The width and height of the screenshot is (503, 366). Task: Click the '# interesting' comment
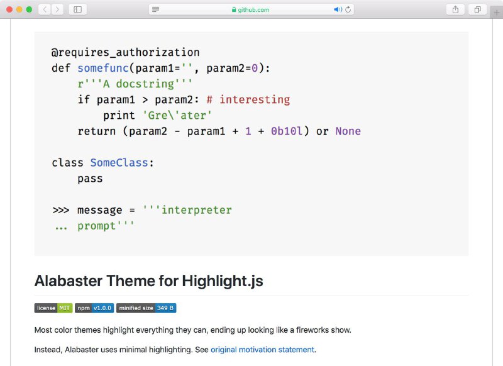248,99
